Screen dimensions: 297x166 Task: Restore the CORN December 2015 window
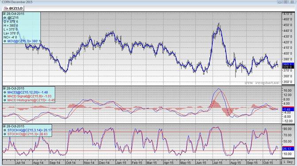286,2
